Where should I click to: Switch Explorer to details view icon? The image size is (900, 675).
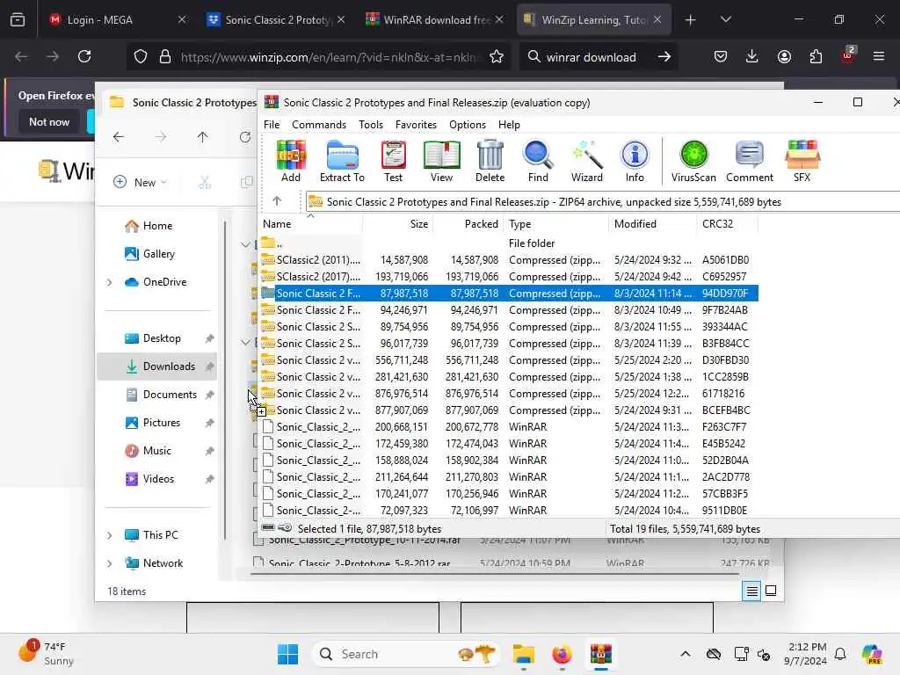[x=751, y=591]
